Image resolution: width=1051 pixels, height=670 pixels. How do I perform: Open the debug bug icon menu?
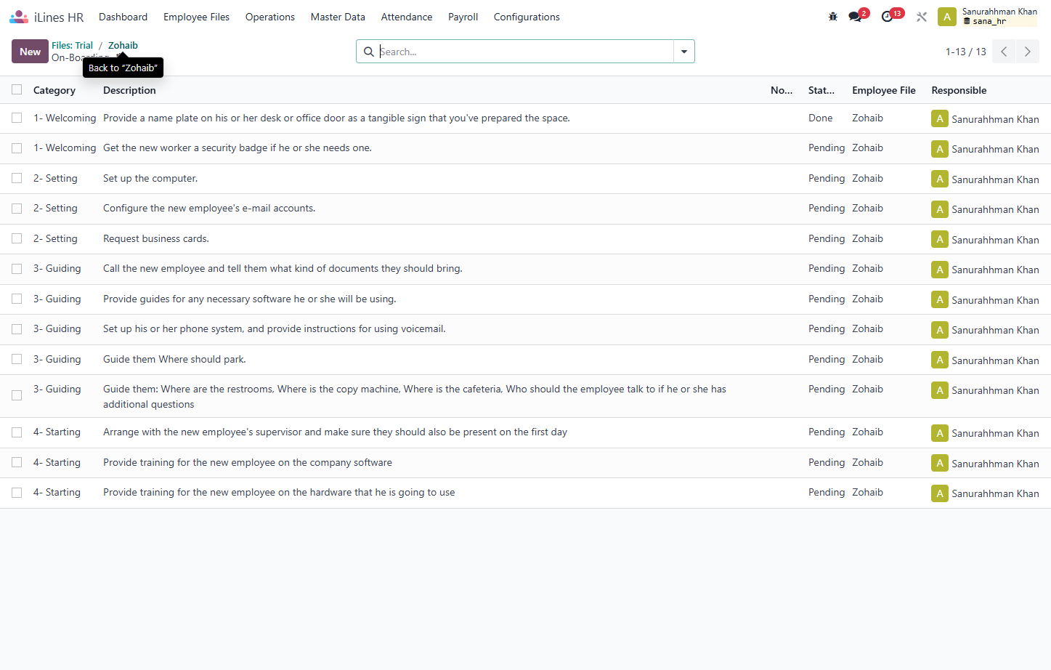tap(833, 17)
